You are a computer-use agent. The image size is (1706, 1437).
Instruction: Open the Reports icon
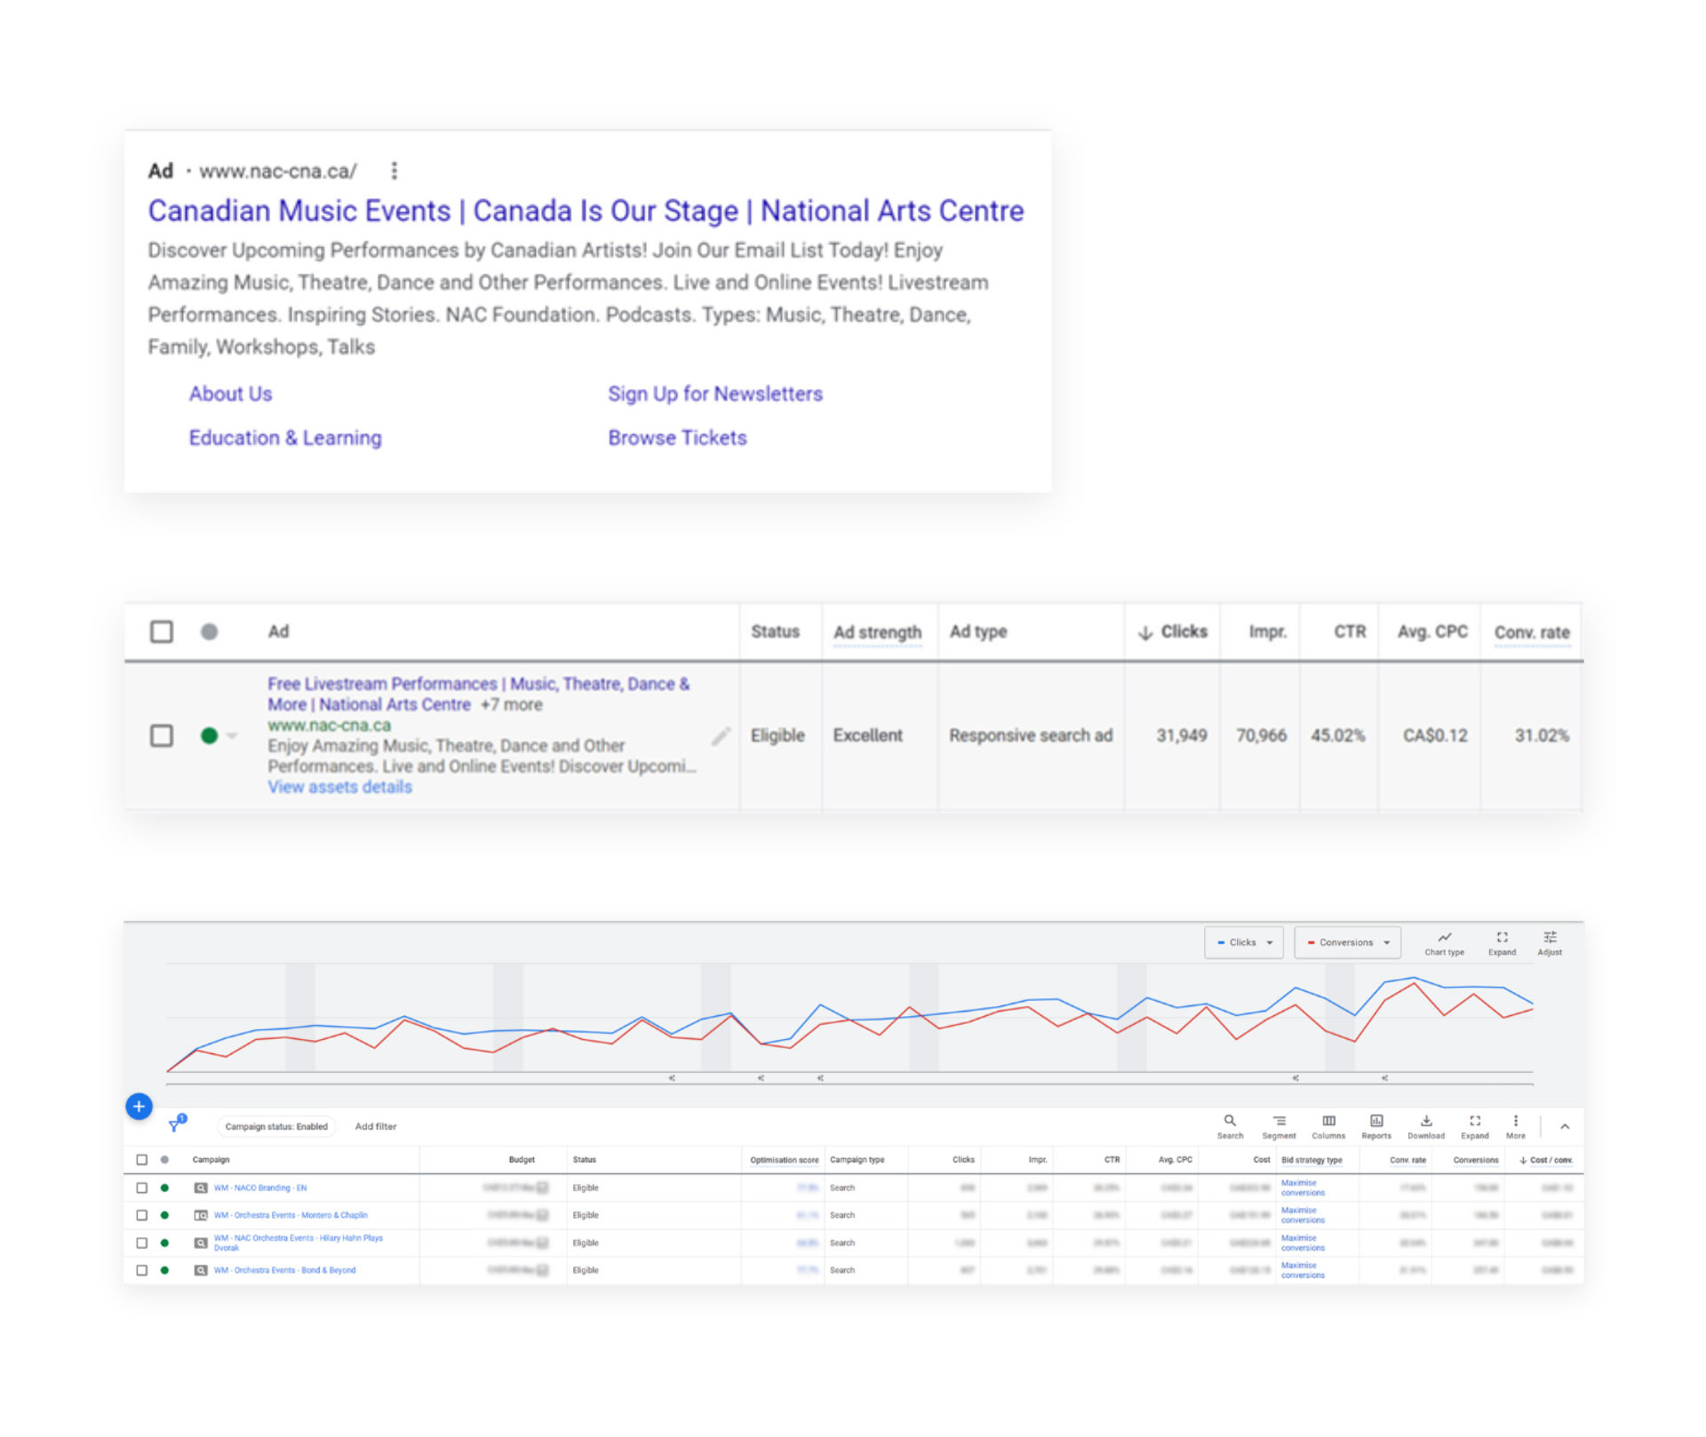1375,1122
